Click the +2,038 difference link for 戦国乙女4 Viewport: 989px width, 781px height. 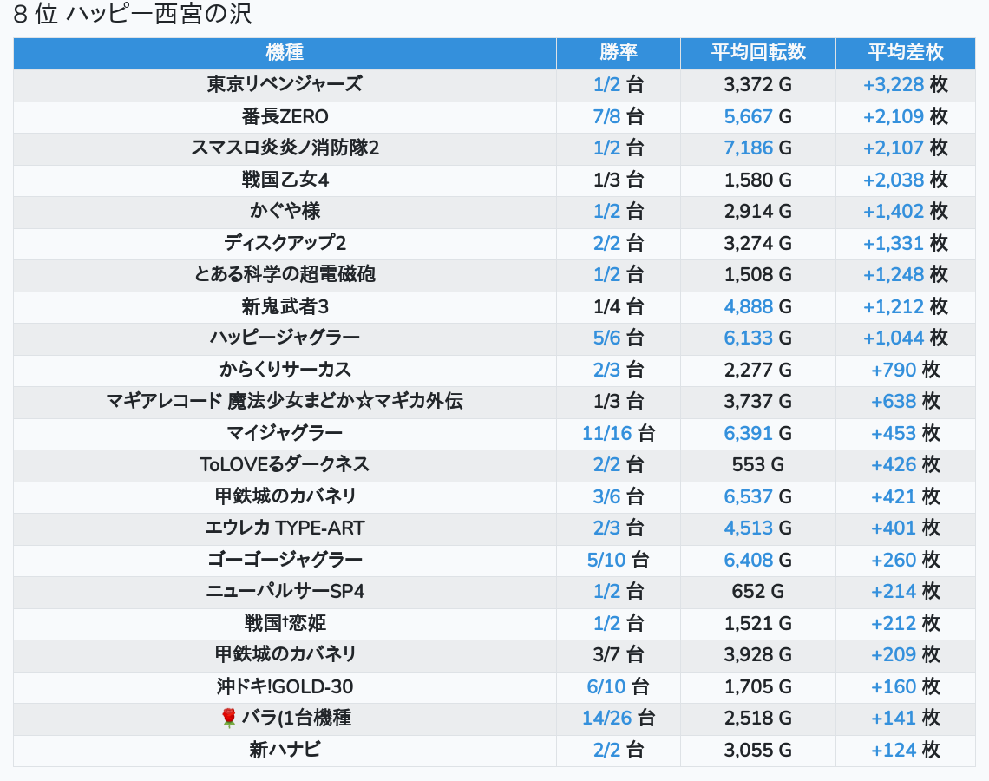[x=893, y=180]
